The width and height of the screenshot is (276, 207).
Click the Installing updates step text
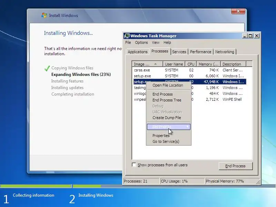point(67,88)
